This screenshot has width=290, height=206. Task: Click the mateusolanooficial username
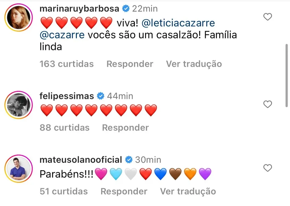pos(81,160)
